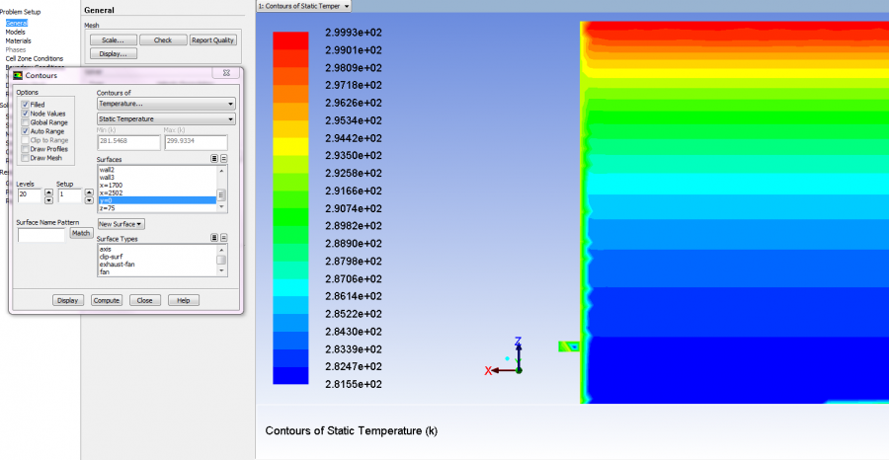Click the Compute button
The width and height of the screenshot is (889, 460).
coord(107,300)
